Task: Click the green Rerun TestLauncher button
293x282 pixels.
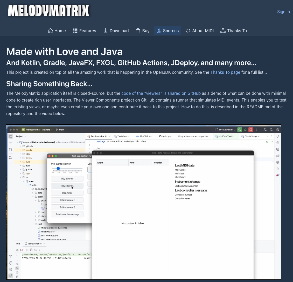Action: coord(240,130)
